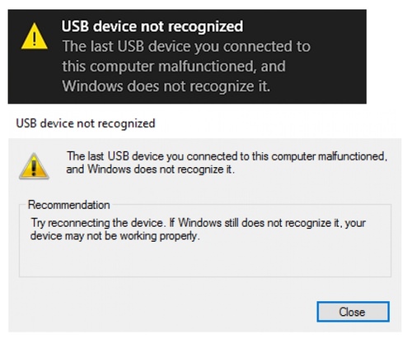Click warning triangle icon in dialog
The height and width of the screenshot is (343, 412).
coord(34,166)
